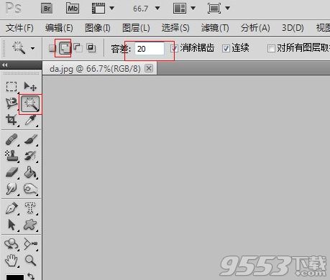Toggle 连续 contiguous checkbox
Image resolution: width=330 pixels, height=280 pixels.
click(x=226, y=49)
